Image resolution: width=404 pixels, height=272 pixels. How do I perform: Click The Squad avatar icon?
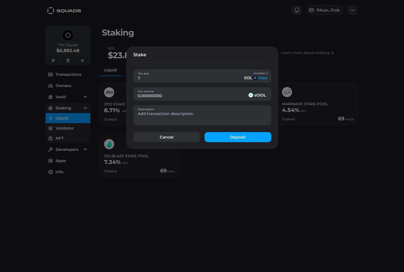coord(68,35)
